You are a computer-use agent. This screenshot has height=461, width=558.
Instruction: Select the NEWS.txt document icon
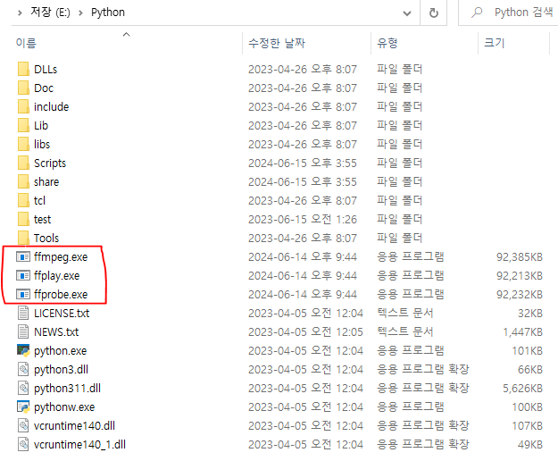pos(23,331)
